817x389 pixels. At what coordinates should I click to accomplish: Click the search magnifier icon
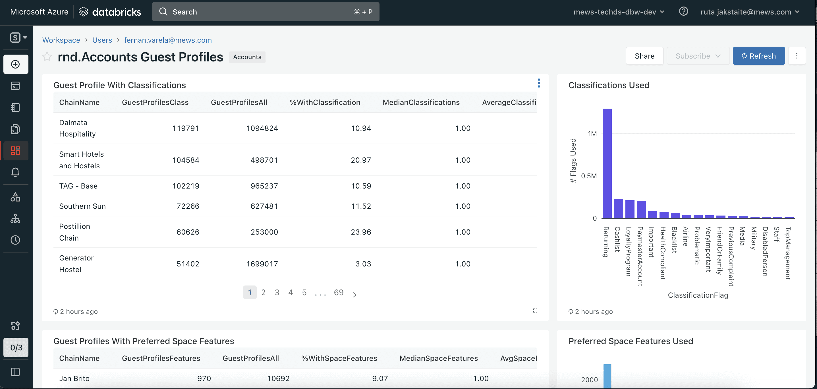pos(163,12)
